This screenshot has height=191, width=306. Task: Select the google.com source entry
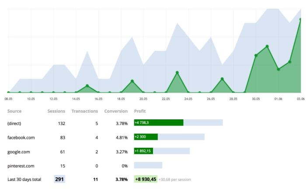(19, 151)
